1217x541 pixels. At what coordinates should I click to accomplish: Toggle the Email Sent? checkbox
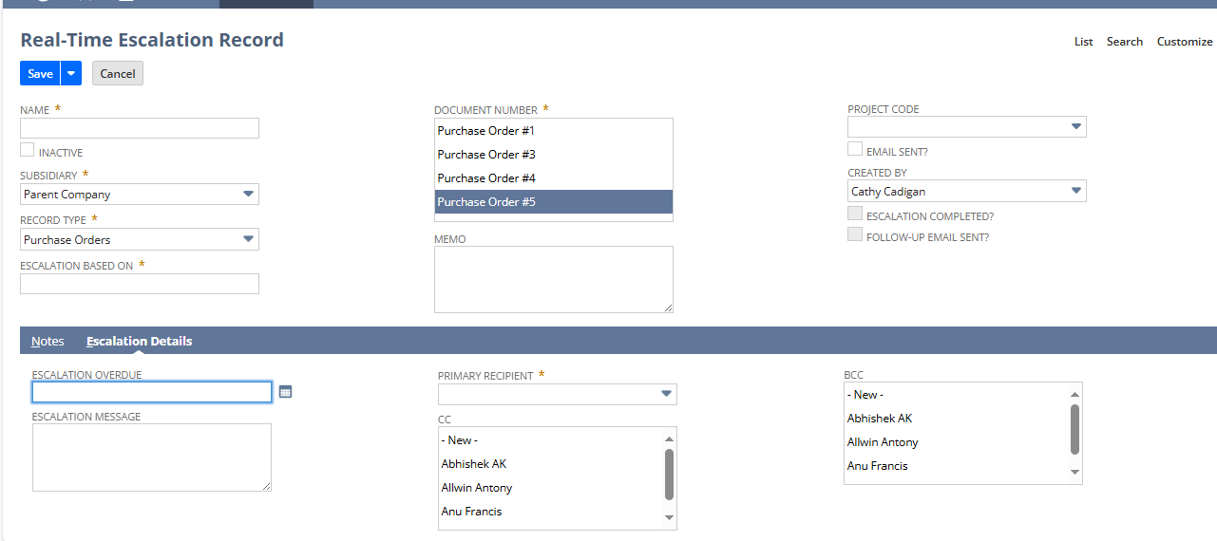[x=855, y=149]
